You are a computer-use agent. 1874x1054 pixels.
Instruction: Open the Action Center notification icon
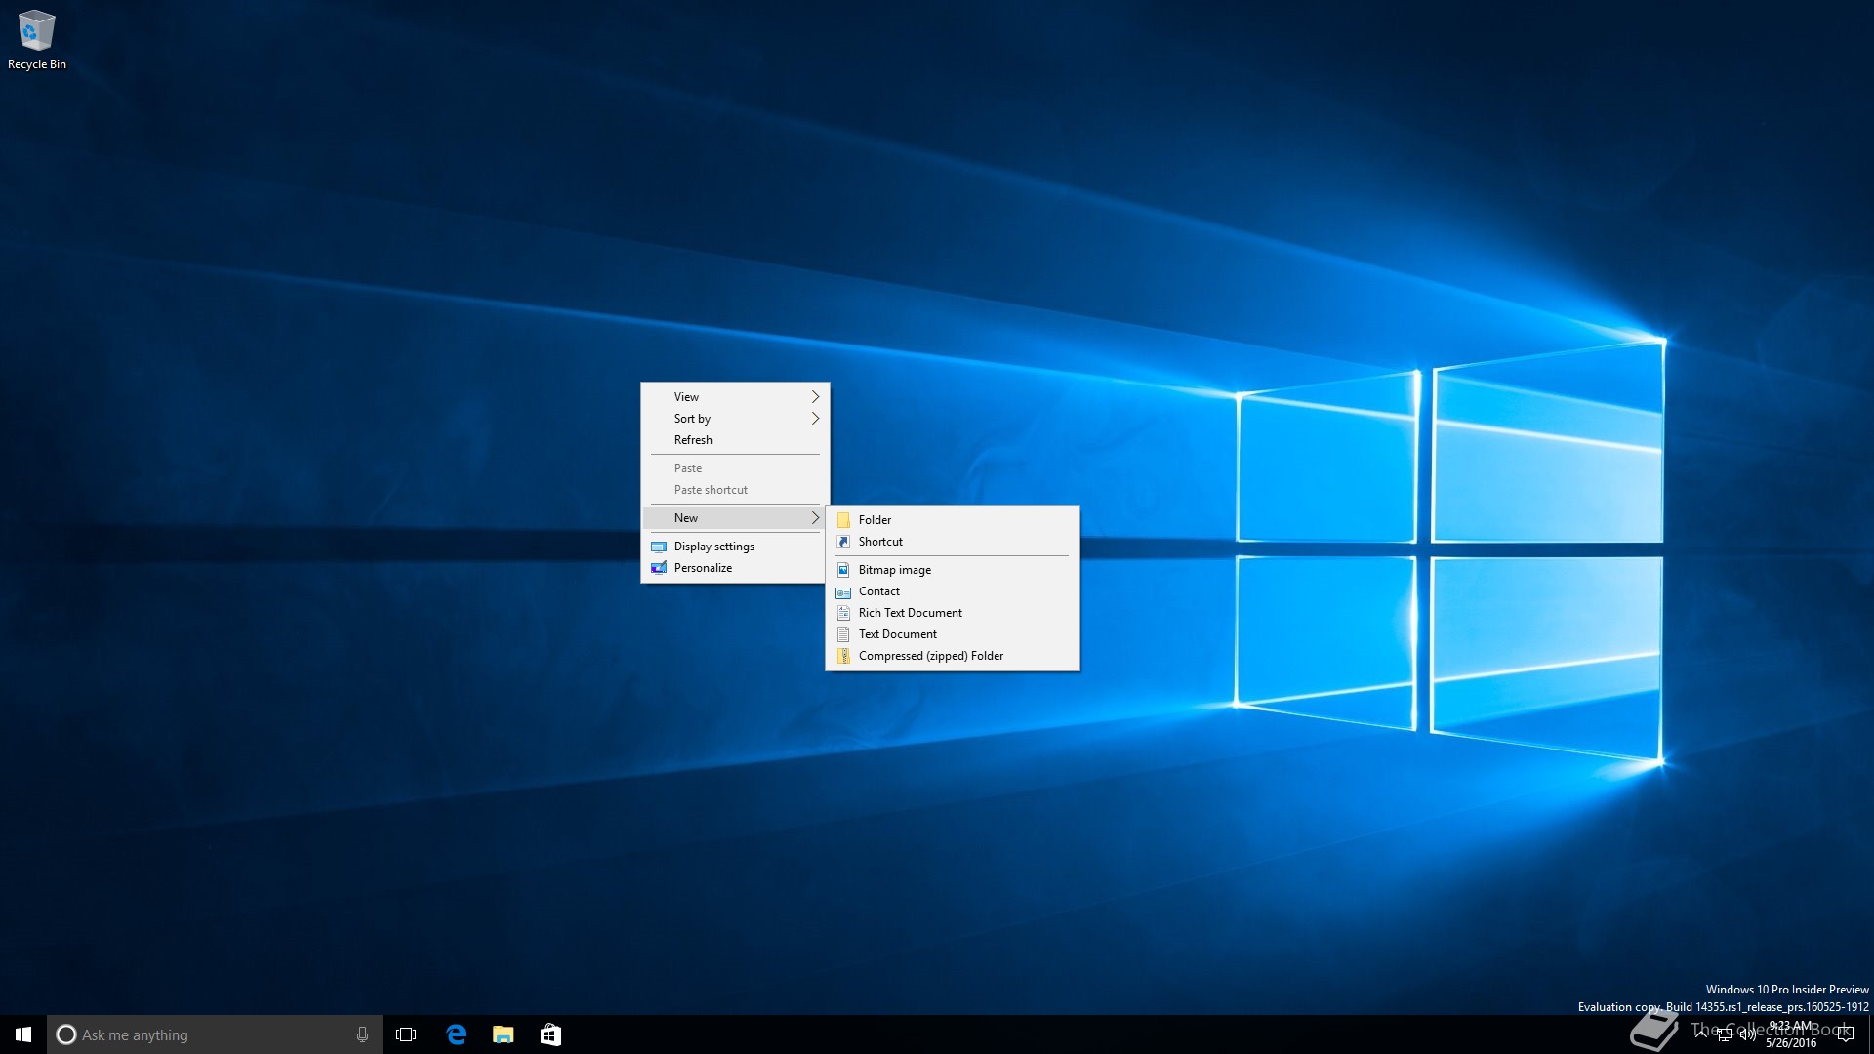click(x=1845, y=1034)
